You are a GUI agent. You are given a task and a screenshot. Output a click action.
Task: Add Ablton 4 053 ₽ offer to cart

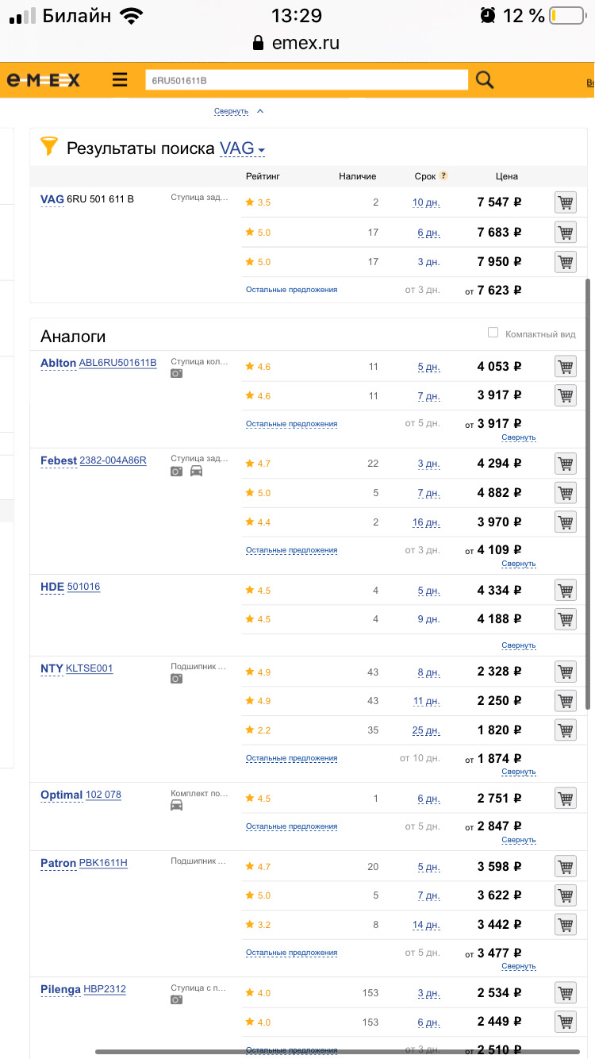pos(565,367)
